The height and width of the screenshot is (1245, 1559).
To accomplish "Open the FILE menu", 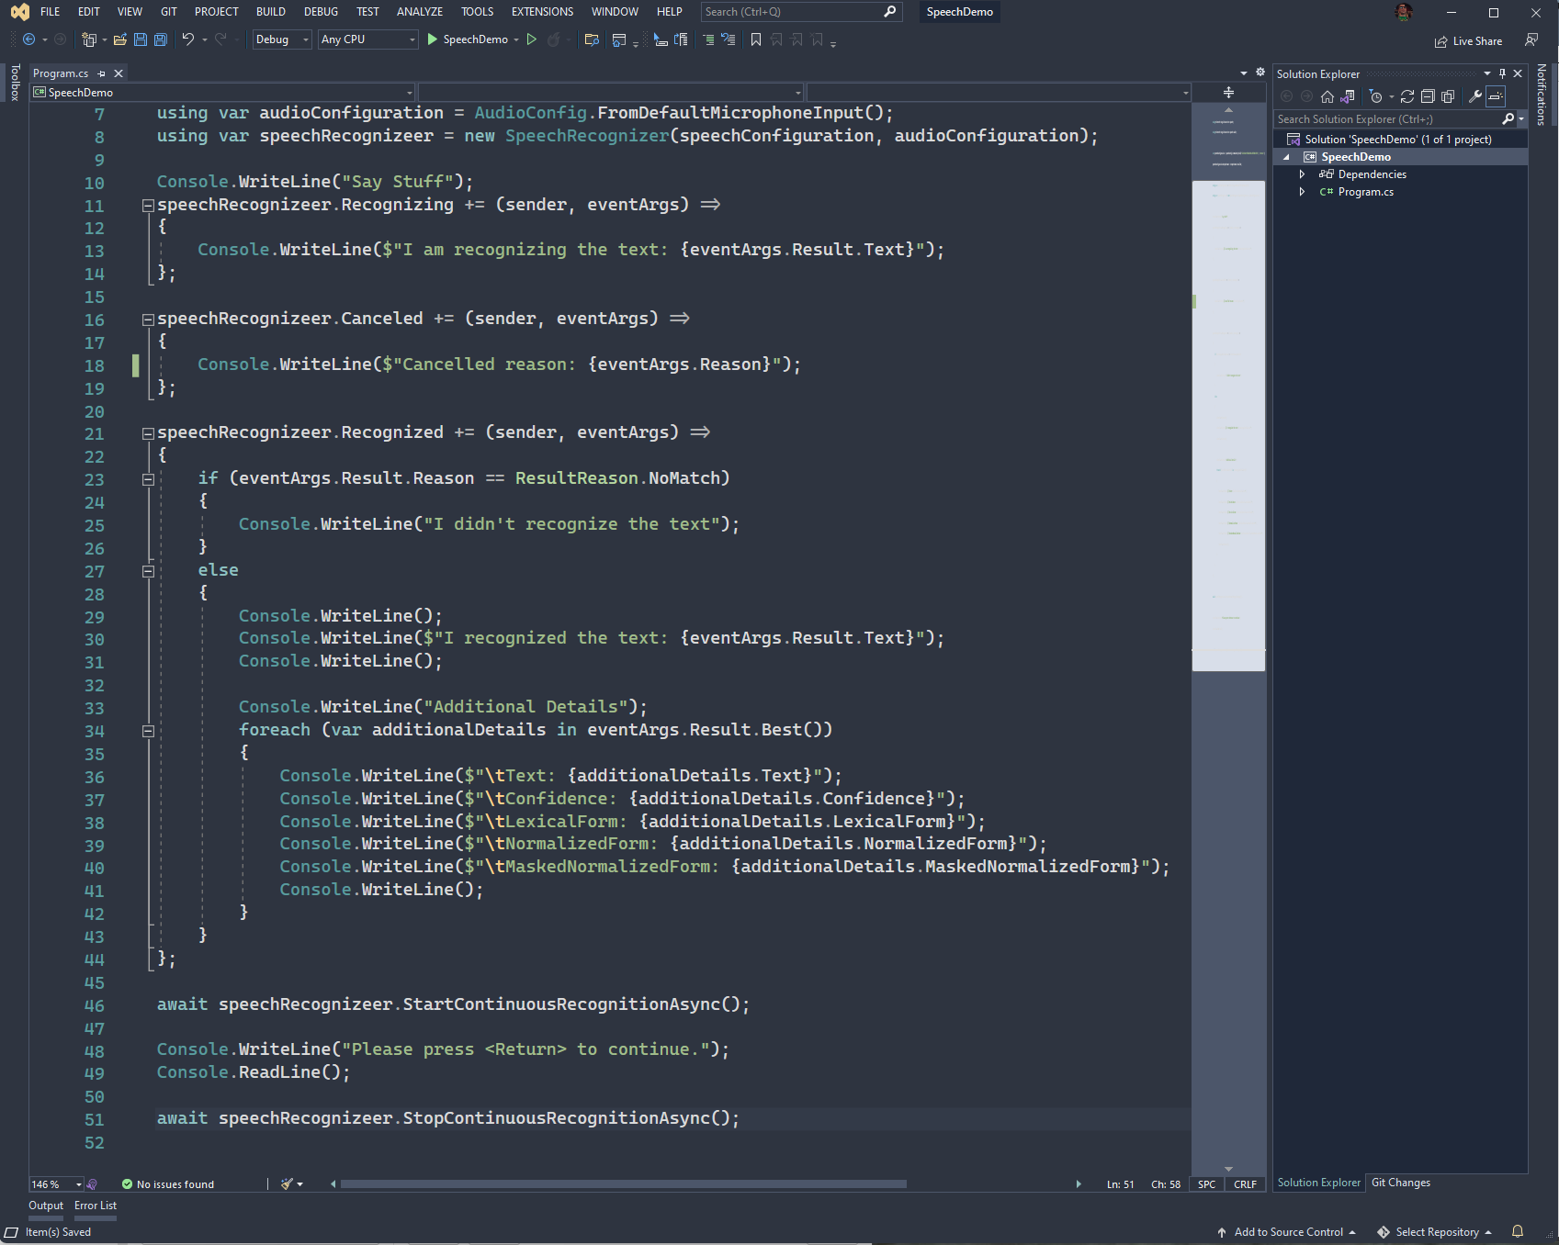I will click(51, 12).
